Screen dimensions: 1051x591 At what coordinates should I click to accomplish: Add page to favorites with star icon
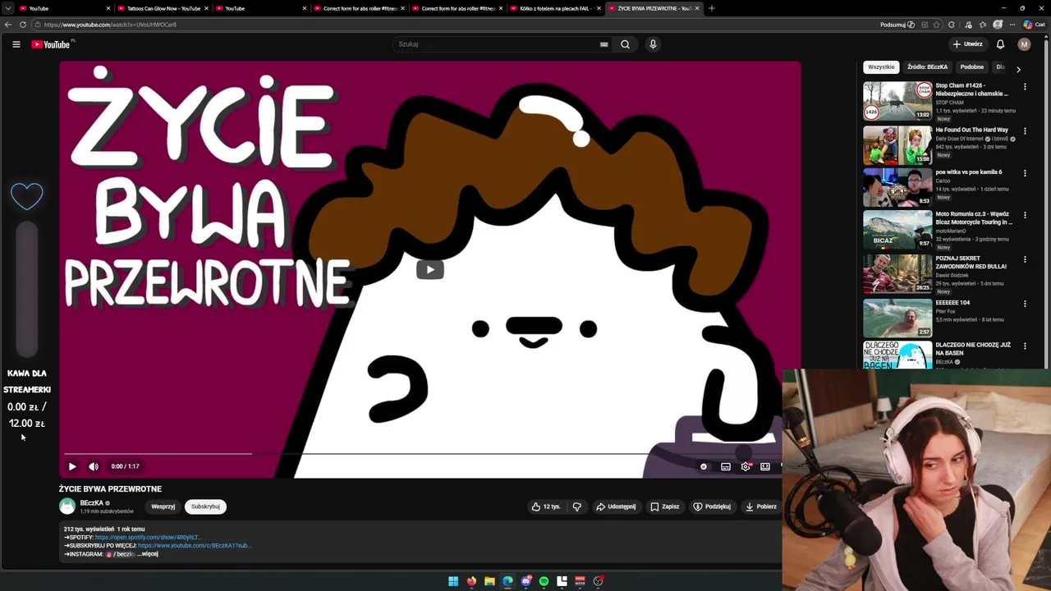937,25
